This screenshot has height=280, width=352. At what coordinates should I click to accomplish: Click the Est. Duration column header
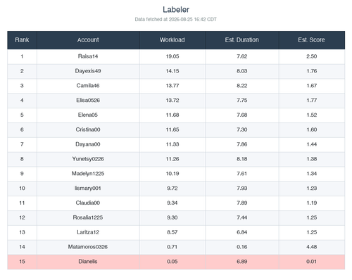coord(242,40)
